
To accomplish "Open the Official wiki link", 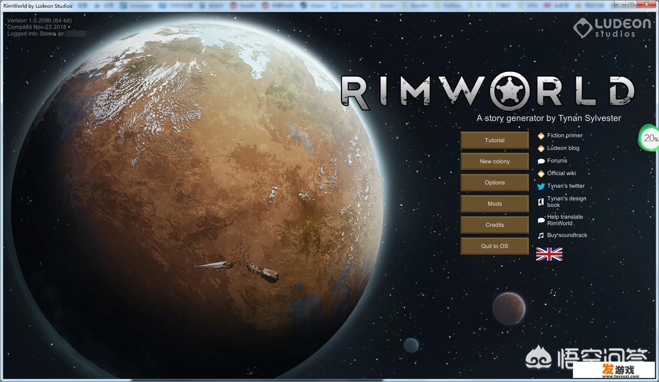I will (562, 173).
